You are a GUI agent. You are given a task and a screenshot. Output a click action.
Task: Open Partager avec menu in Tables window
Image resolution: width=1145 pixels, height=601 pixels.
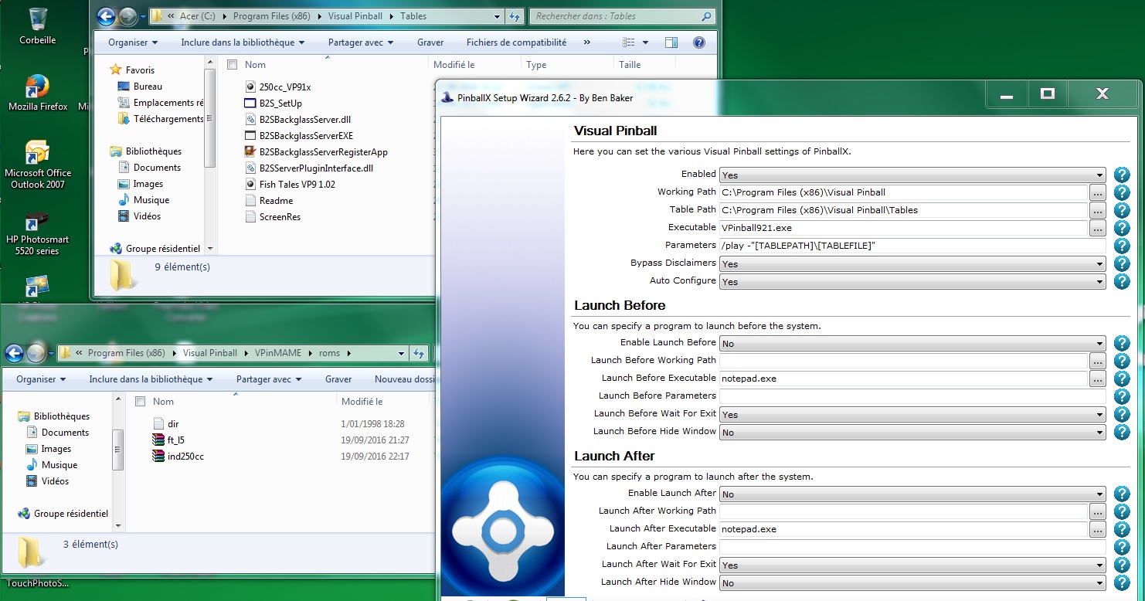361,42
